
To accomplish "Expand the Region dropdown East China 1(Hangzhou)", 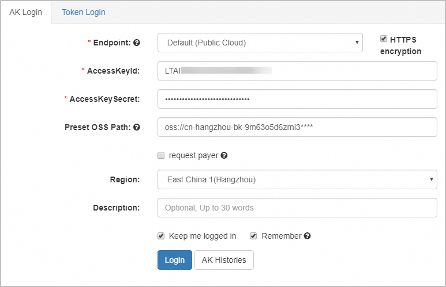I will [297, 179].
